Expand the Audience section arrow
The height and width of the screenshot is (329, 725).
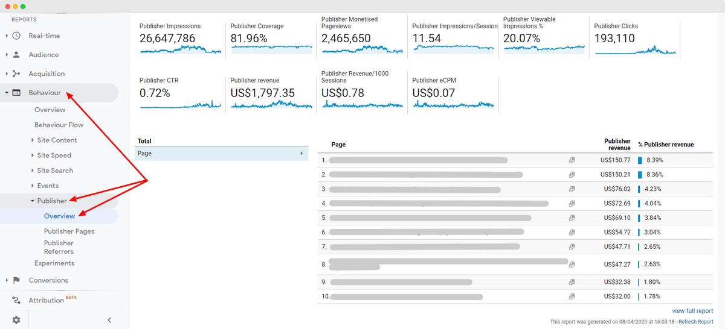(7, 55)
